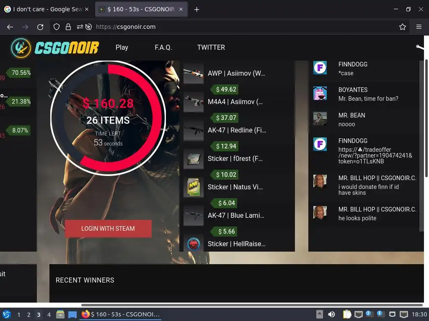429x321 pixels.
Task: Click the AWP Asiimov item thumbnail
Action: pos(194,74)
